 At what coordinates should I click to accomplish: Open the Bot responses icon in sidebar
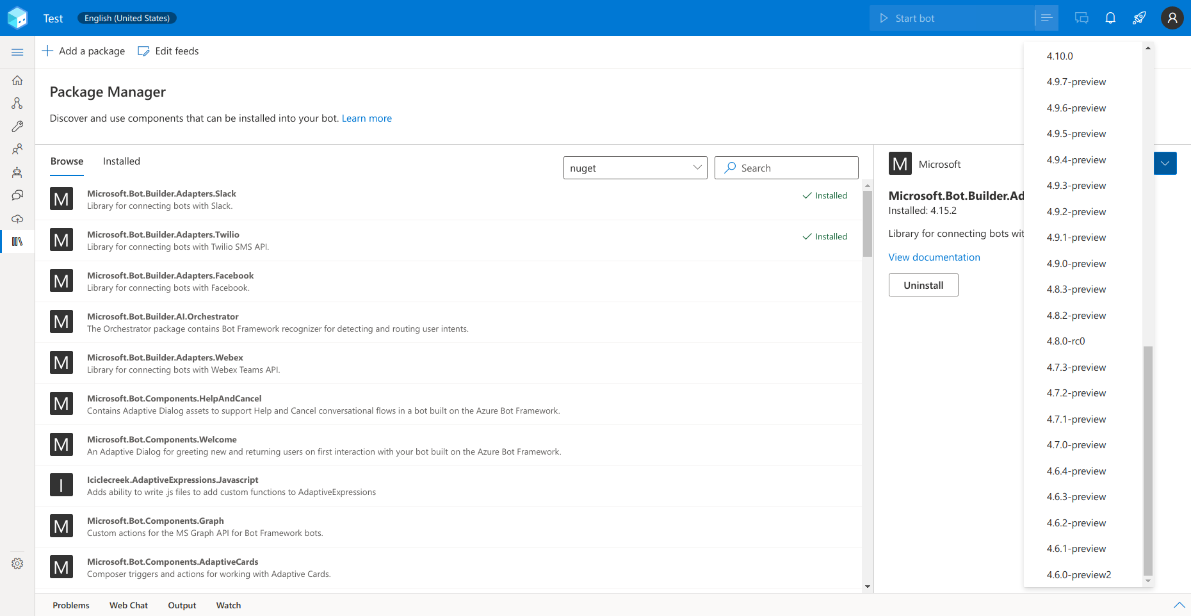point(17,172)
